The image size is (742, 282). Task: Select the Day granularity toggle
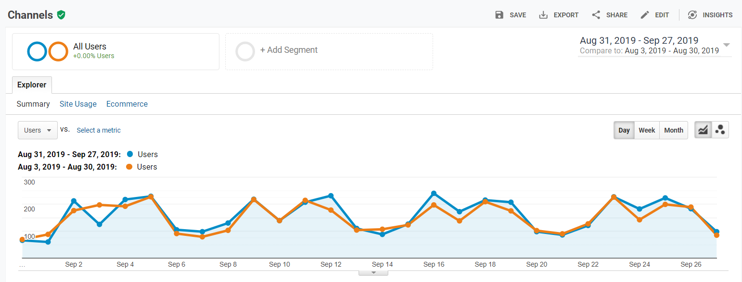pyautogui.click(x=624, y=130)
